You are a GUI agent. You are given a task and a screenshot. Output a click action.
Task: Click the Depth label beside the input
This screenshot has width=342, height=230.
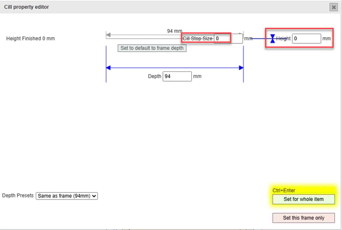pos(154,76)
